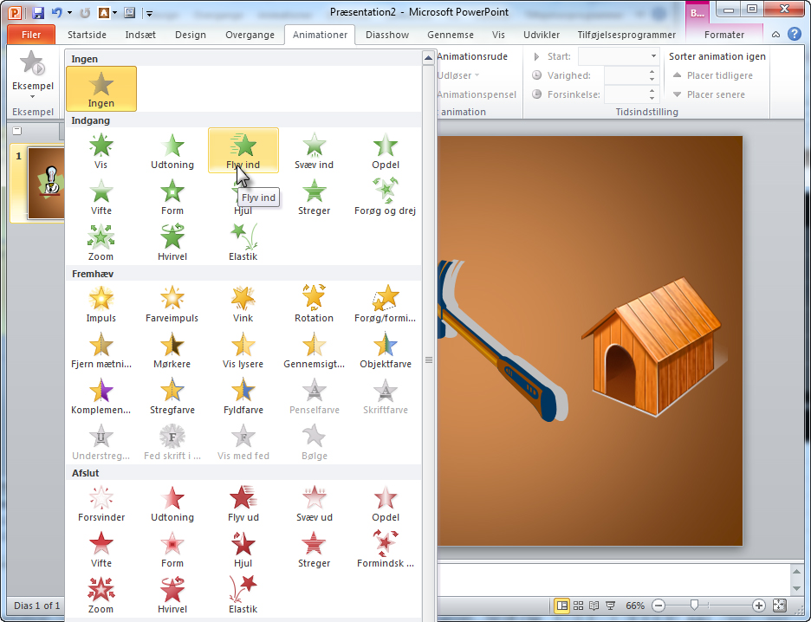Screen dimensions: 811x622
Task: Apply the Hjul entrance animation
Action: point(243,197)
